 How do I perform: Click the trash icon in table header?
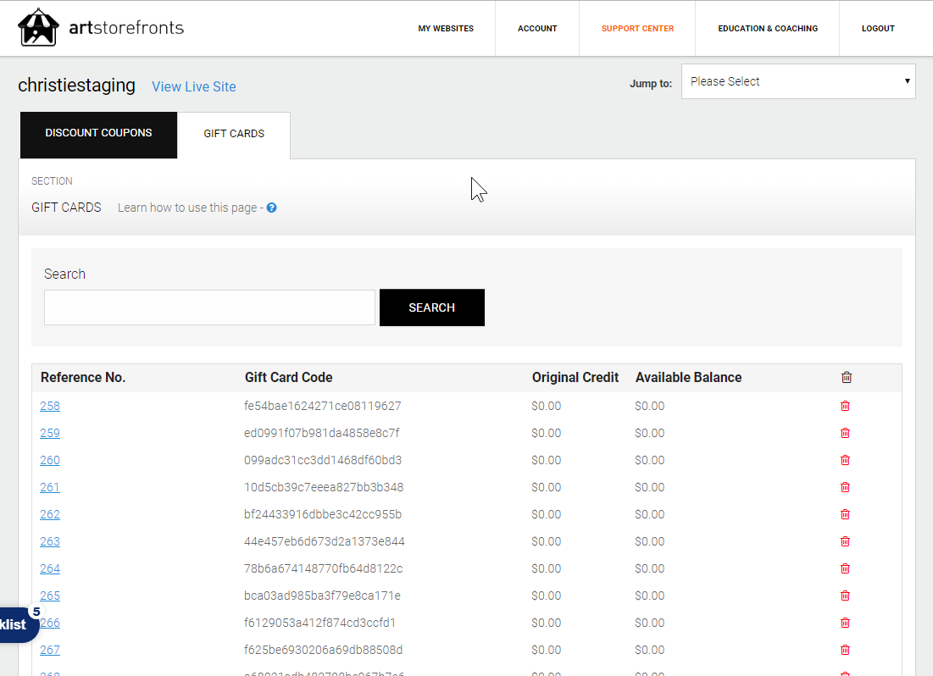pyautogui.click(x=846, y=378)
